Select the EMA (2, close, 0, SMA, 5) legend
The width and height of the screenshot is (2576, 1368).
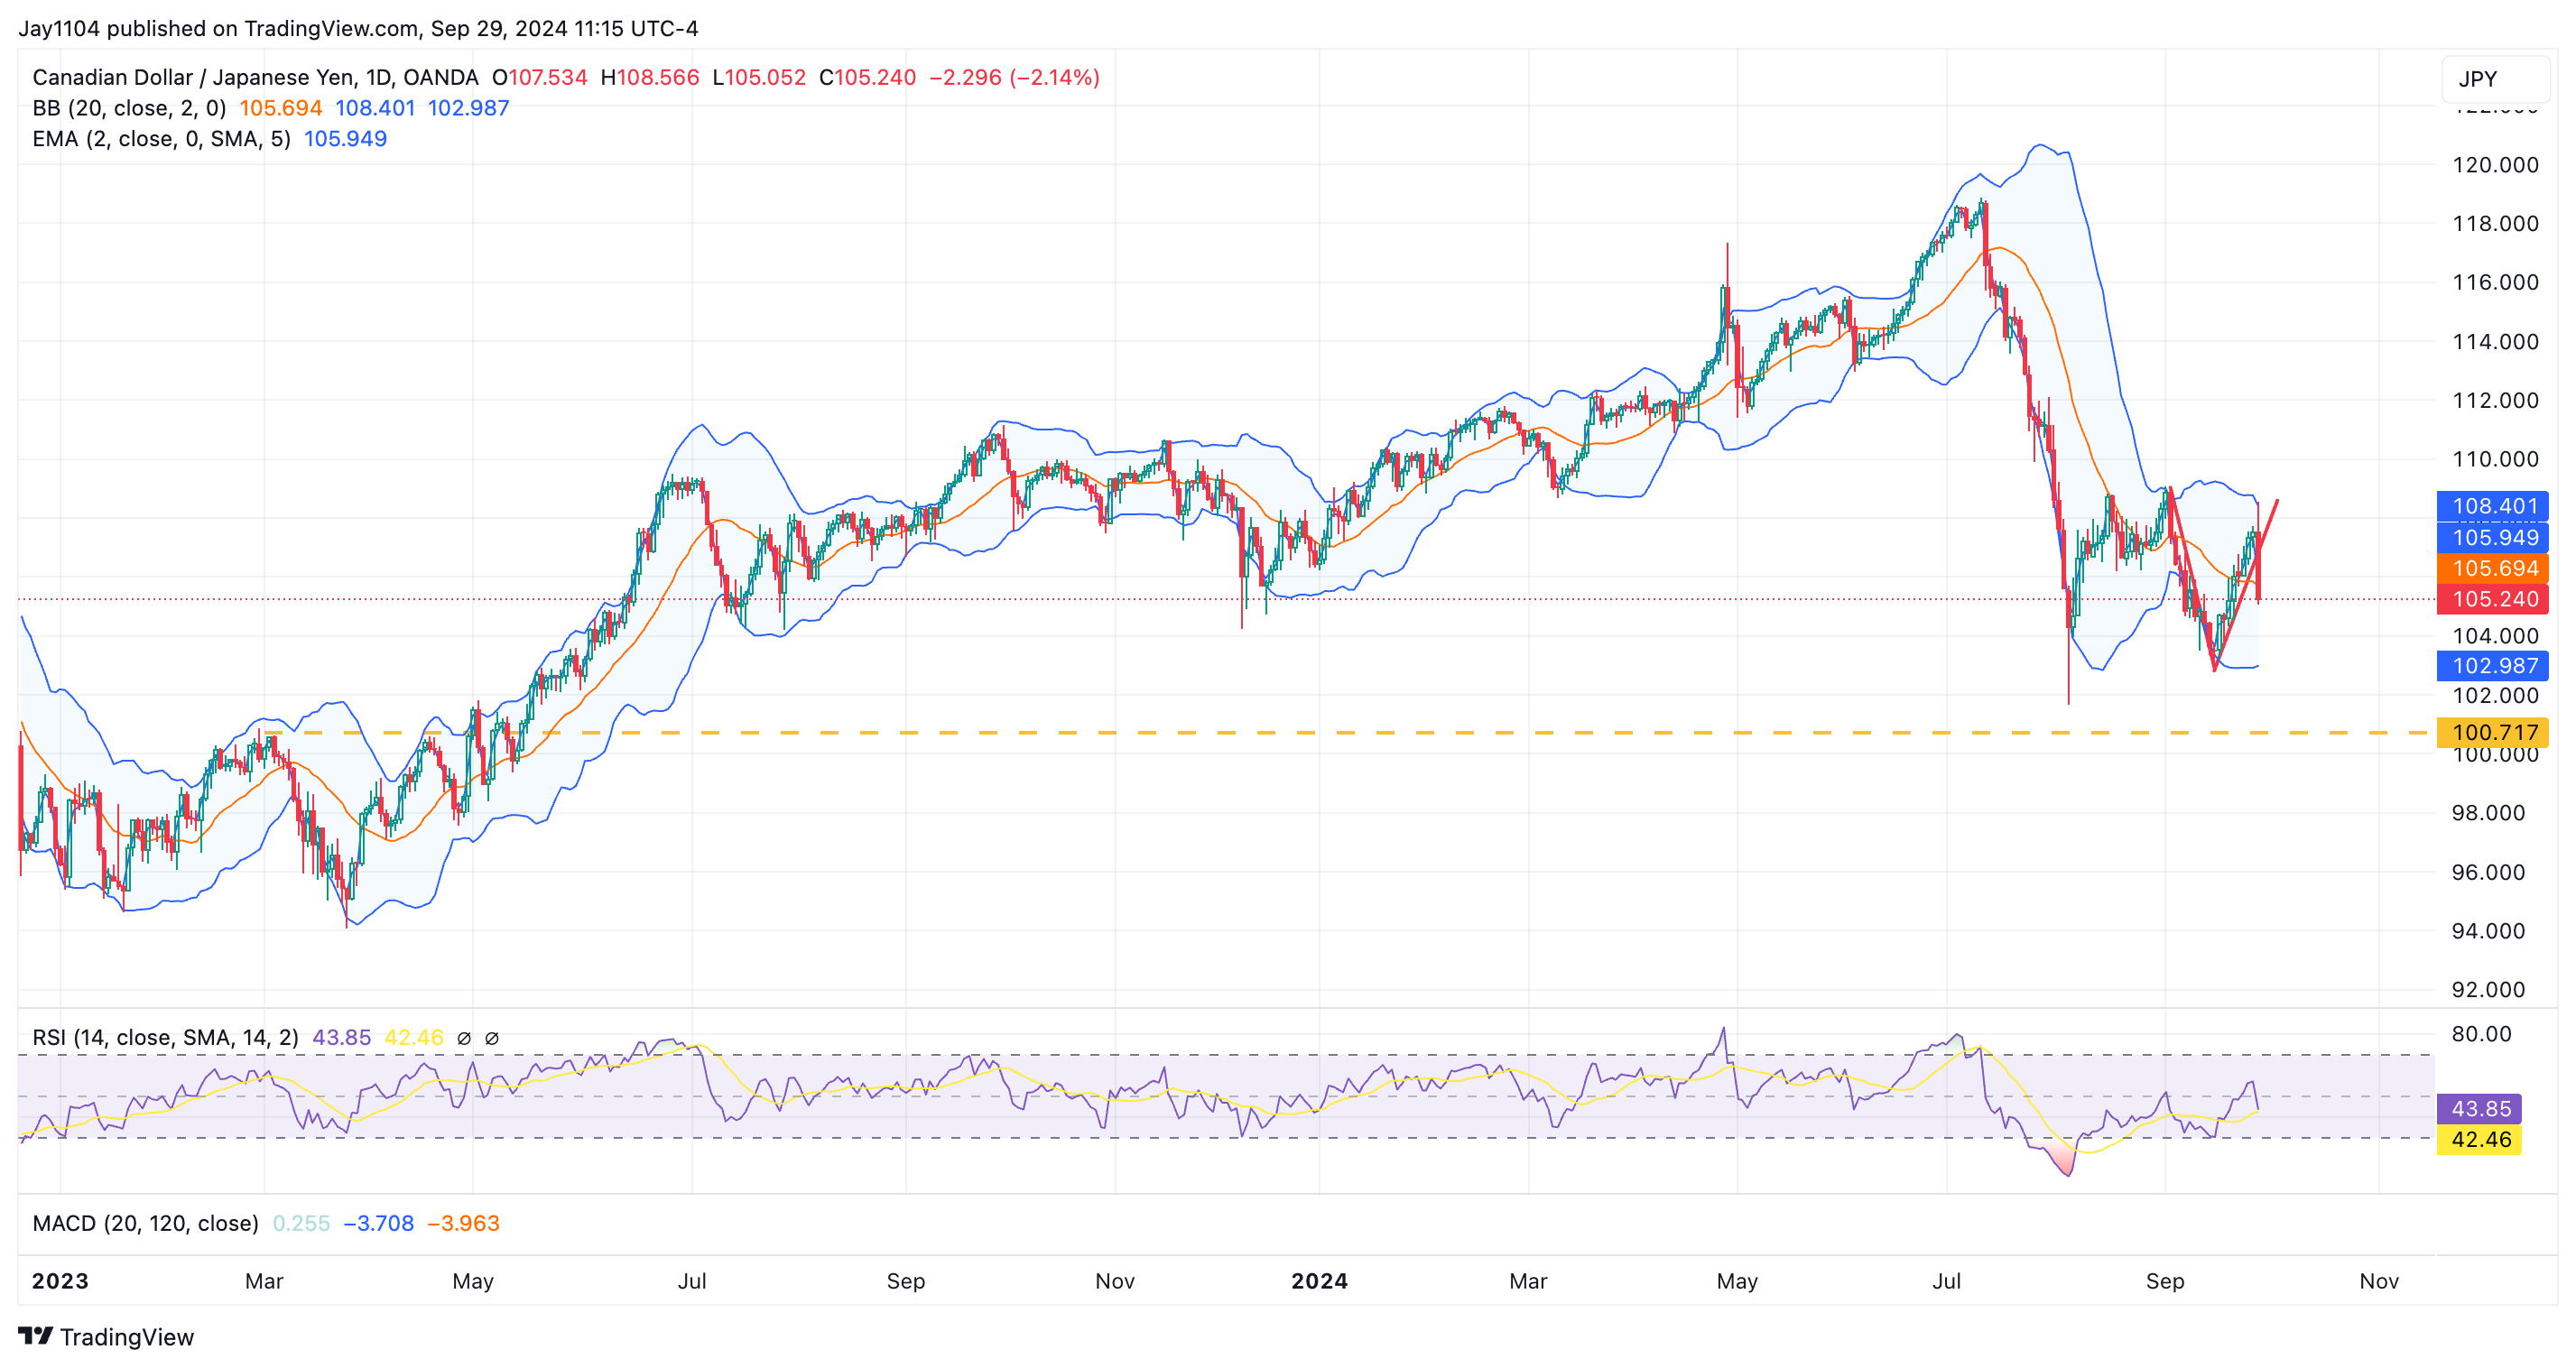[x=162, y=139]
